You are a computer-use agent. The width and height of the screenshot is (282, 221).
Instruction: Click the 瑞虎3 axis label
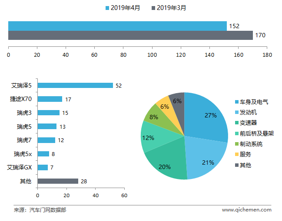click(x=24, y=113)
